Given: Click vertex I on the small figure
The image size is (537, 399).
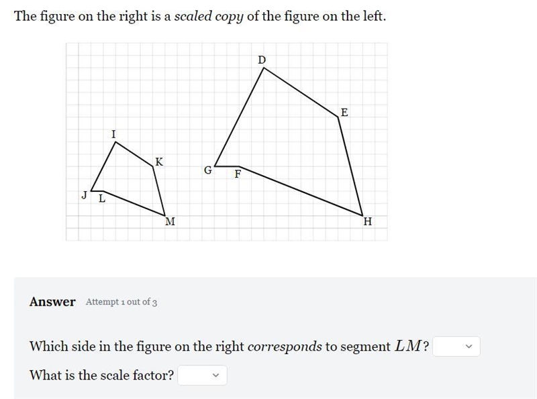Looking at the screenshot, I should pyautogui.click(x=113, y=134).
